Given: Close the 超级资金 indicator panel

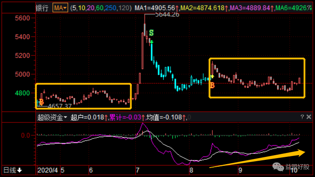Looking at the screenshot, I should pos(308,117).
